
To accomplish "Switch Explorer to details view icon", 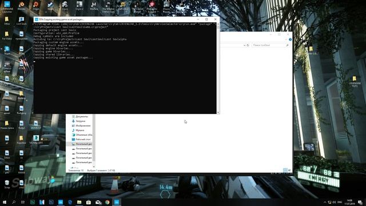I will tap(285, 170).
